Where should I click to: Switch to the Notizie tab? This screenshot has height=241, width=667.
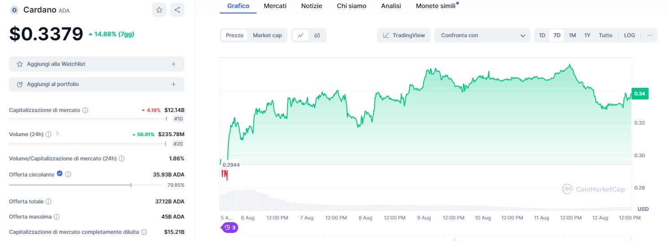click(x=312, y=6)
